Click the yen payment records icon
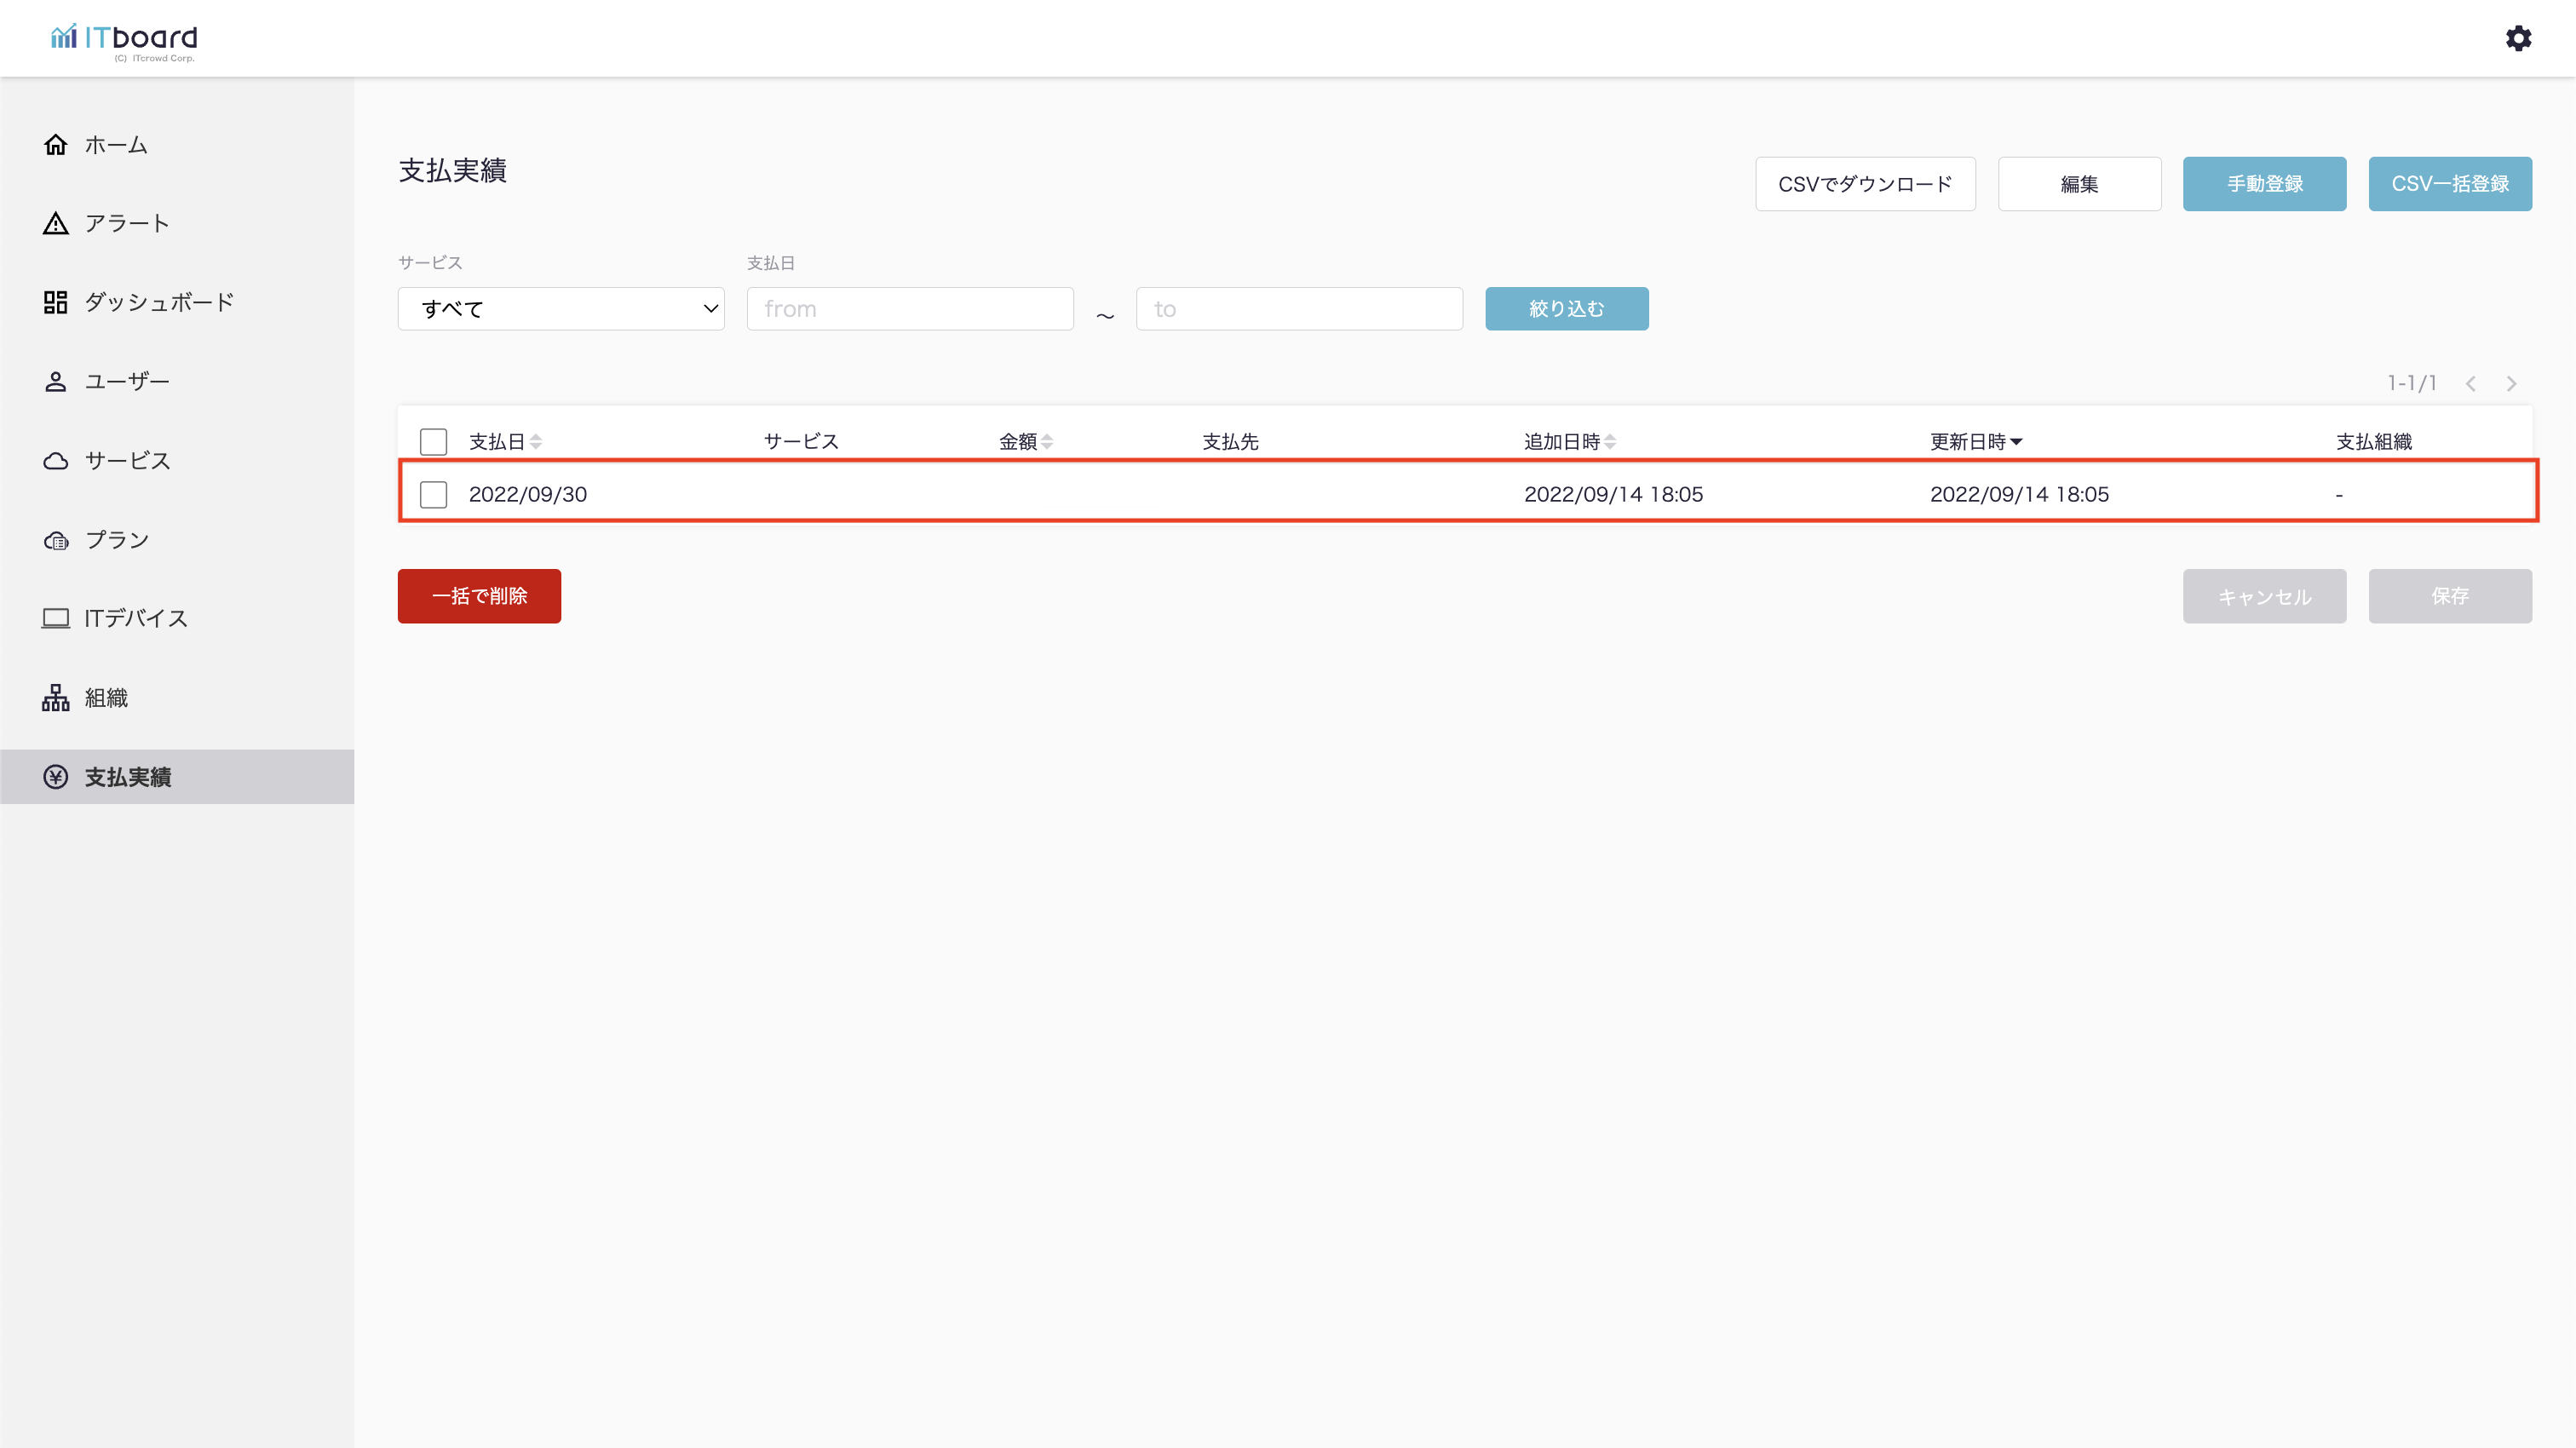The width and height of the screenshot is (2576, 1448). (x=56, y=777)
